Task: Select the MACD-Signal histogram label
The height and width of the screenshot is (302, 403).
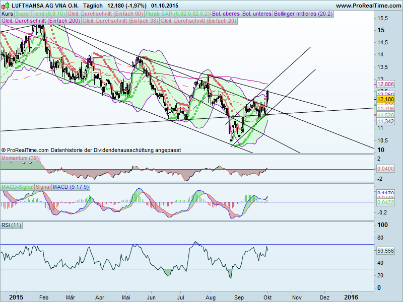Action: click(x=18, y=187)
